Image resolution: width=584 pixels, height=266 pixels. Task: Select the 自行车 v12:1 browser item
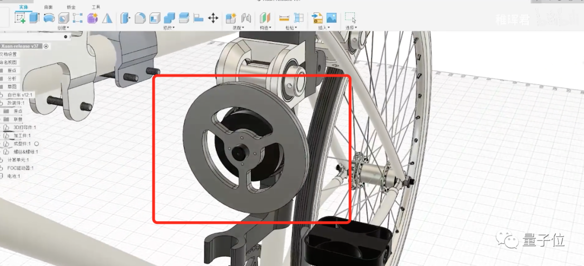click(20, 95)
